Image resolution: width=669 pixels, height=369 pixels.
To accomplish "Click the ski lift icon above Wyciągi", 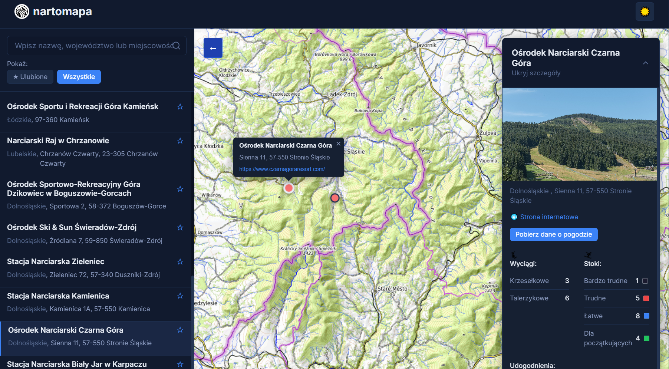I will click(x=514, y=255).
